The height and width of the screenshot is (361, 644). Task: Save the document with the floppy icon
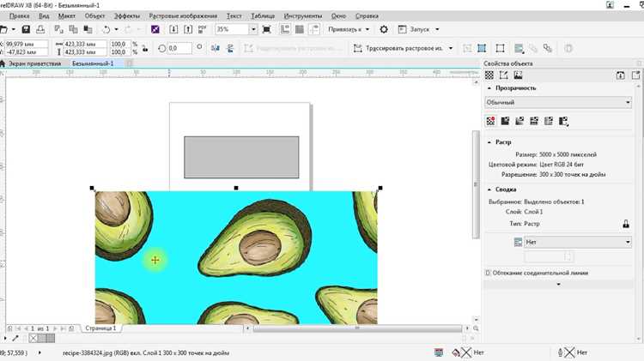coord(26,29)
